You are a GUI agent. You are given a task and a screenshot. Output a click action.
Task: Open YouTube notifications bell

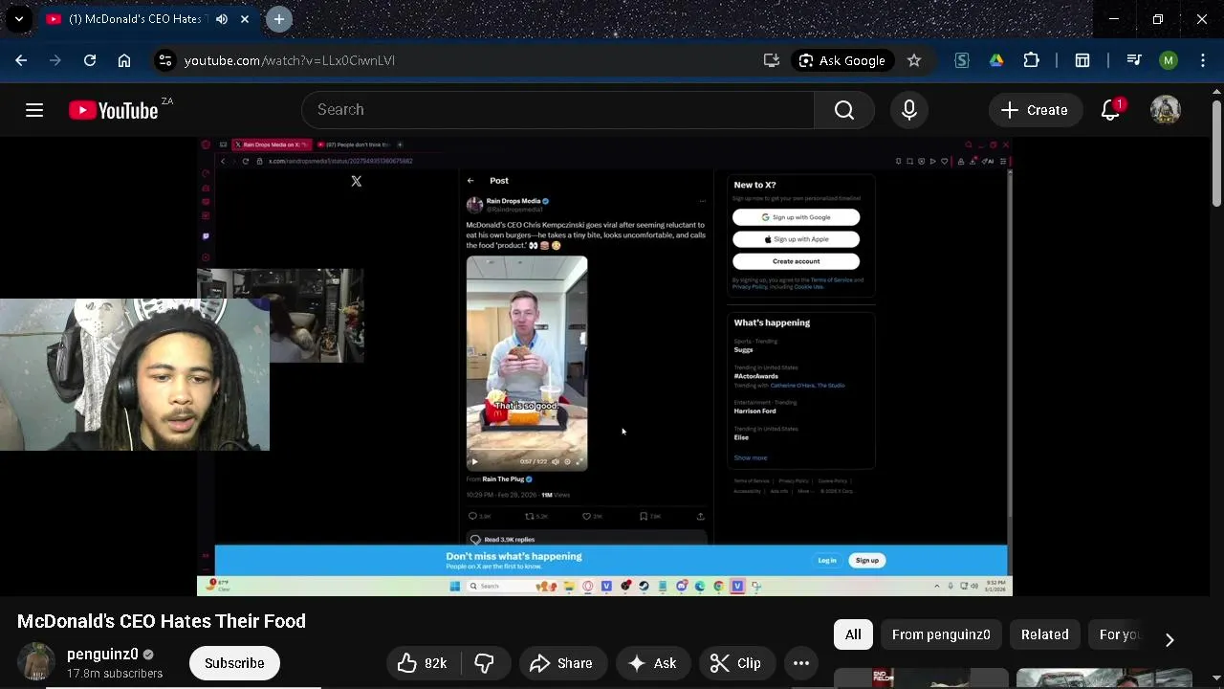pos(1111,110)
